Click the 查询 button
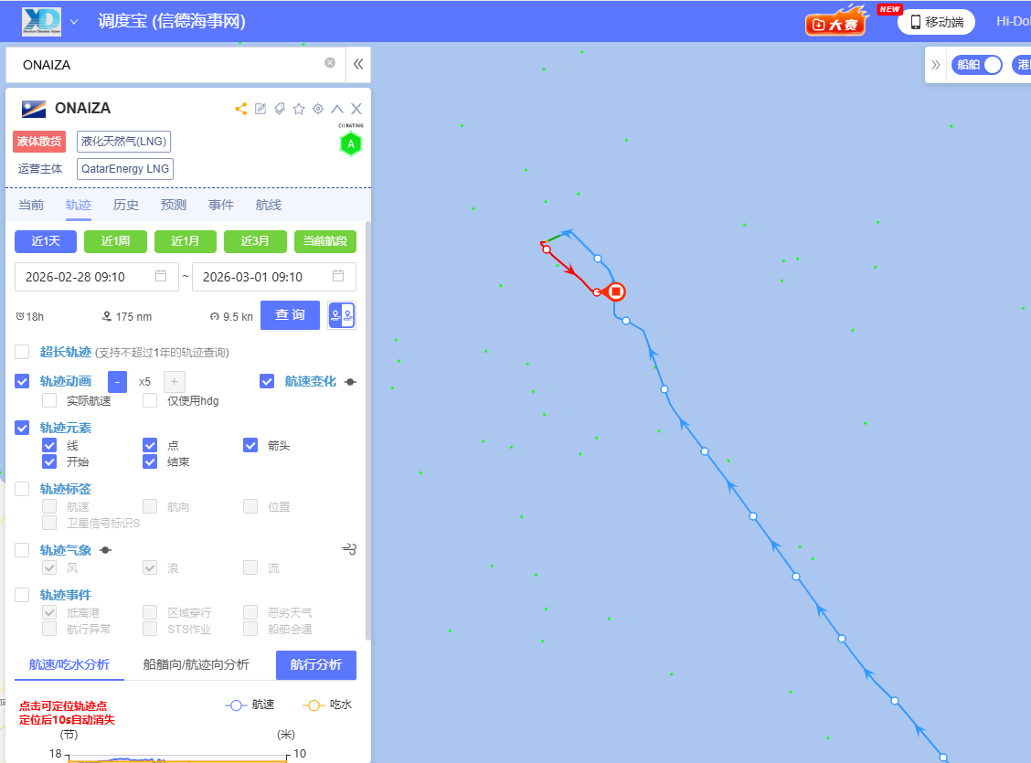Screen dimensions: 1031x763 point(290,315)
